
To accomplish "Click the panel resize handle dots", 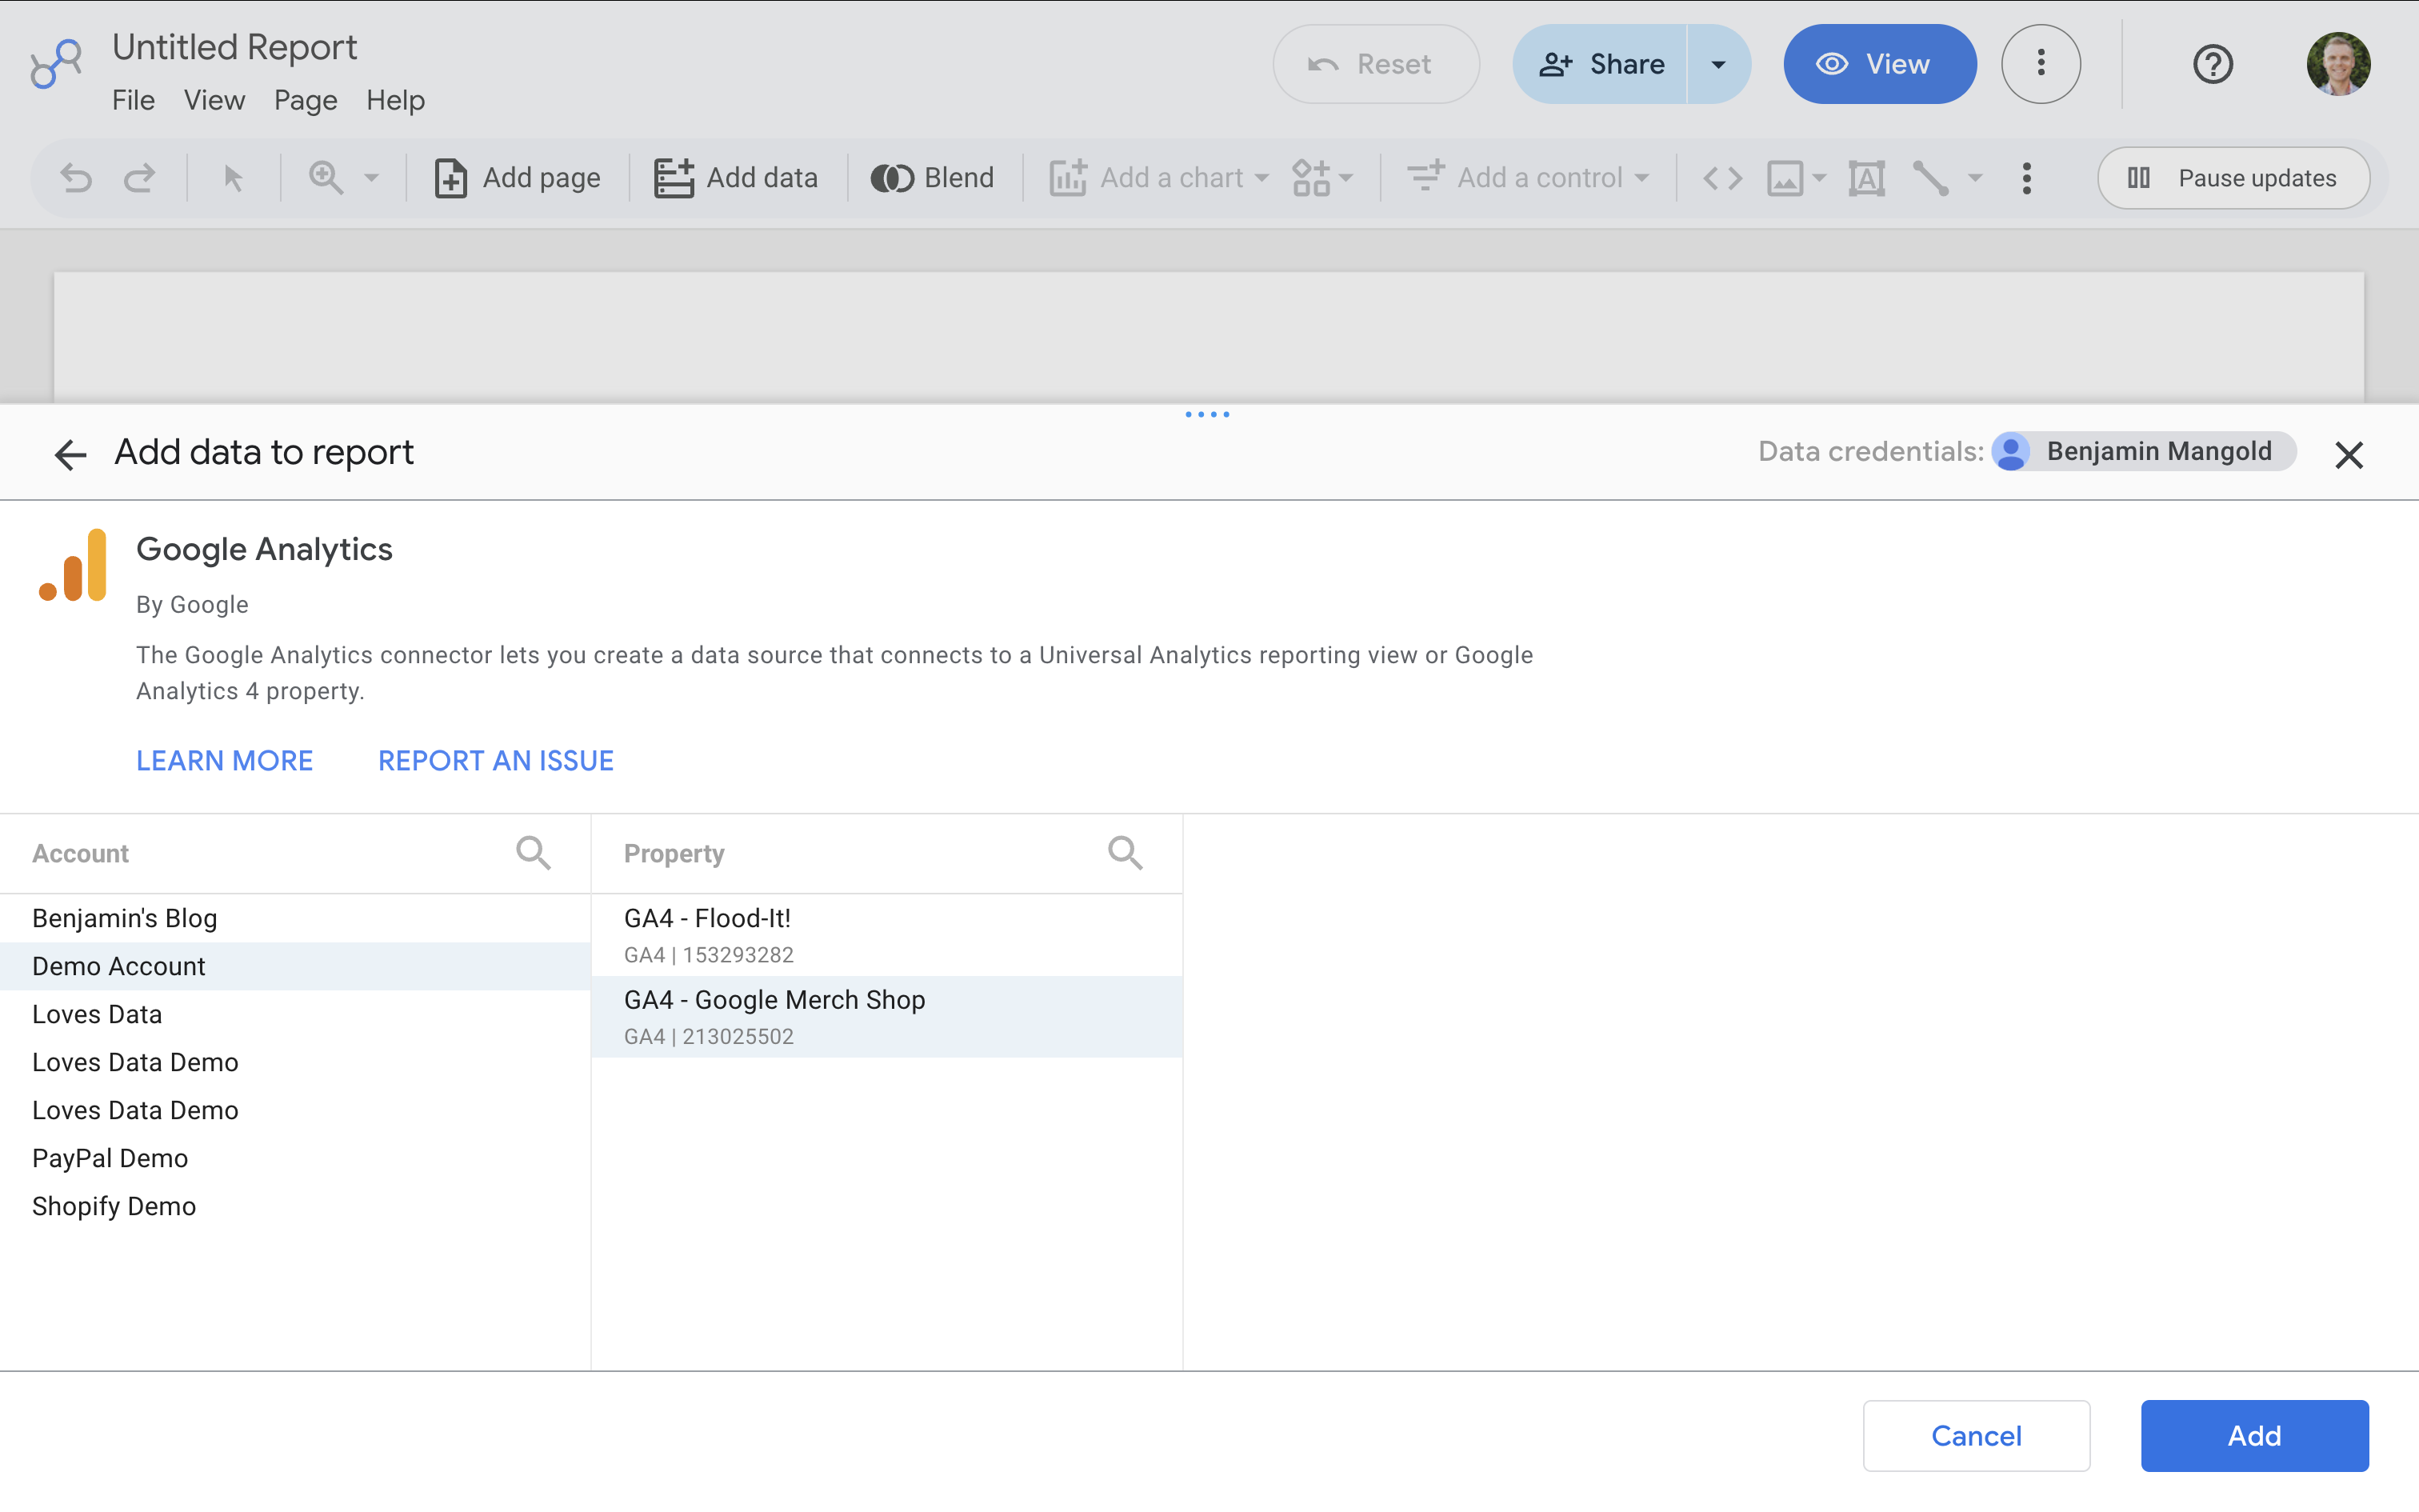I will (x=1208, y=414).
